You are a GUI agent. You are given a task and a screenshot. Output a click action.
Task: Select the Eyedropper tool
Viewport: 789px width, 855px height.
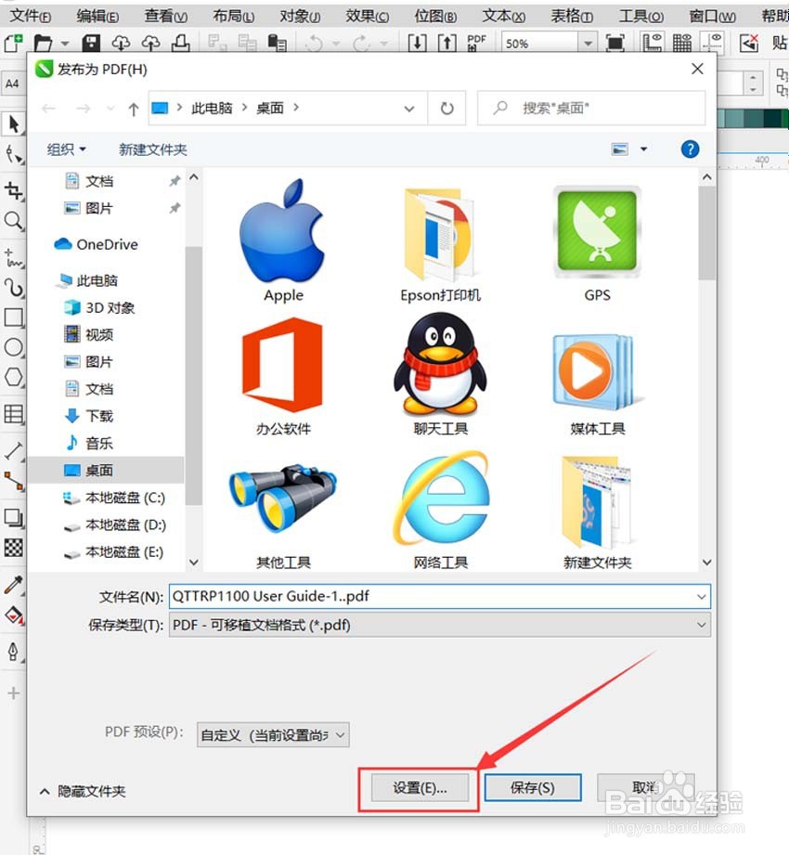click(x=14, y=585)
